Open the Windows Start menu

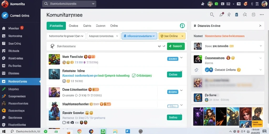(x=4, y=131)
